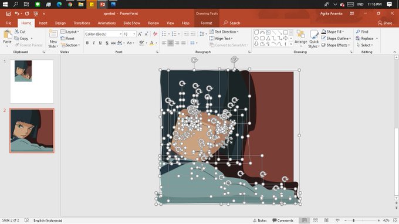Click Find in the Editing group
The width and height of the screenshot is (399, 224).
[x=362, y=32]
